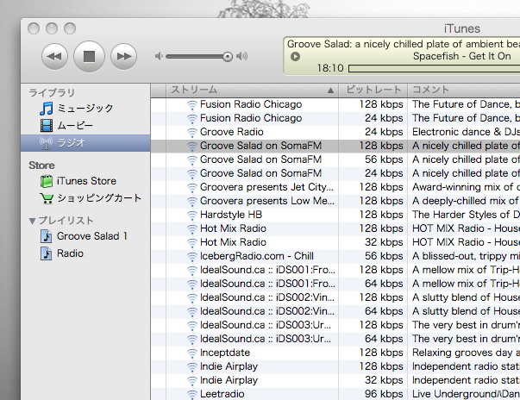Image resolution: width=520 pixels, height=400 pixels.
Task: Select Groovera presents Low Me... stream
Action: (335, 201)
